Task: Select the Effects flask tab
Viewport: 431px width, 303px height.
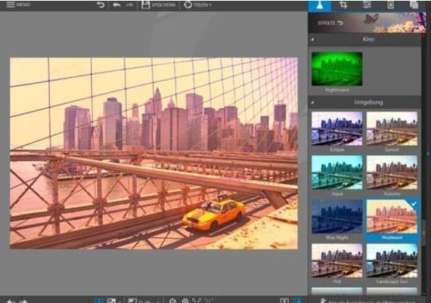Action: tap(319, 5)
